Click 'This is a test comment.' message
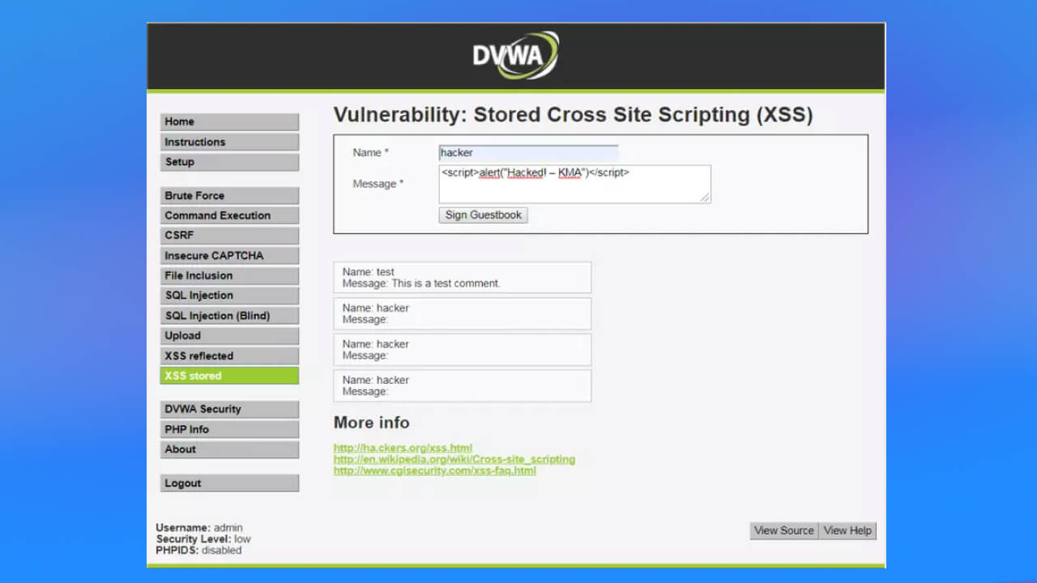This screenshot has height=583, width=1037. [446, 283]
